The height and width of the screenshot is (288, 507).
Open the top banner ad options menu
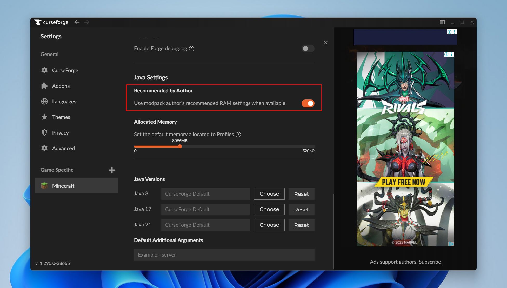pos(455,32)
